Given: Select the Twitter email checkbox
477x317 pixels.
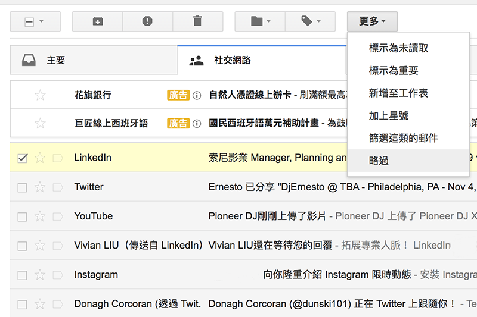Looking at the screenshot, I should click(x=23, y=187).
